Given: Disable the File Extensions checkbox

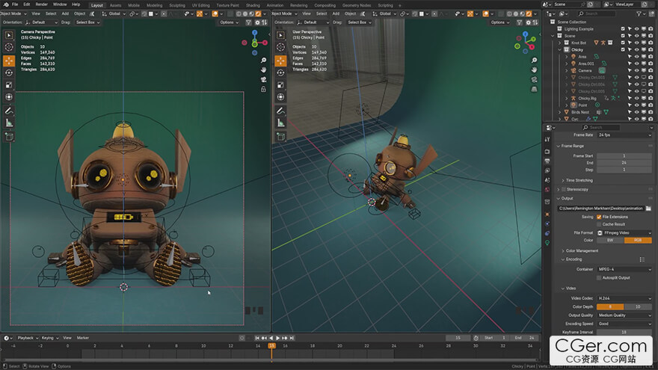Looking at the screenshot, I should (x=600, y=217).
